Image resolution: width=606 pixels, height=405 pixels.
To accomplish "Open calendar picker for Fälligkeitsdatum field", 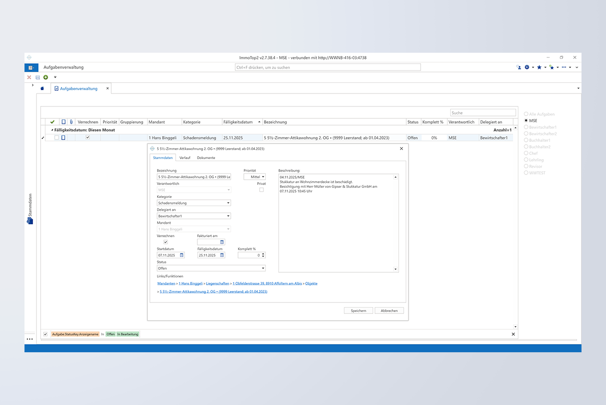I will point(222,255).
